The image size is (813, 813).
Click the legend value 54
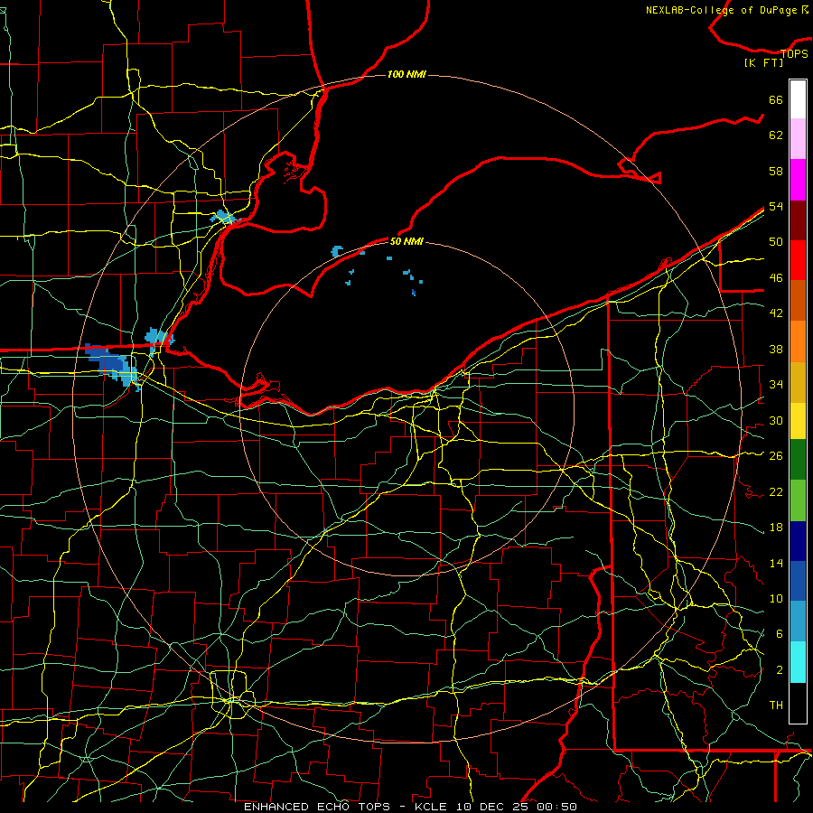776,206
